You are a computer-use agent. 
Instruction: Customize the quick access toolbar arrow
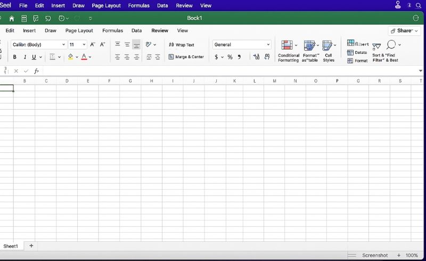90,19
